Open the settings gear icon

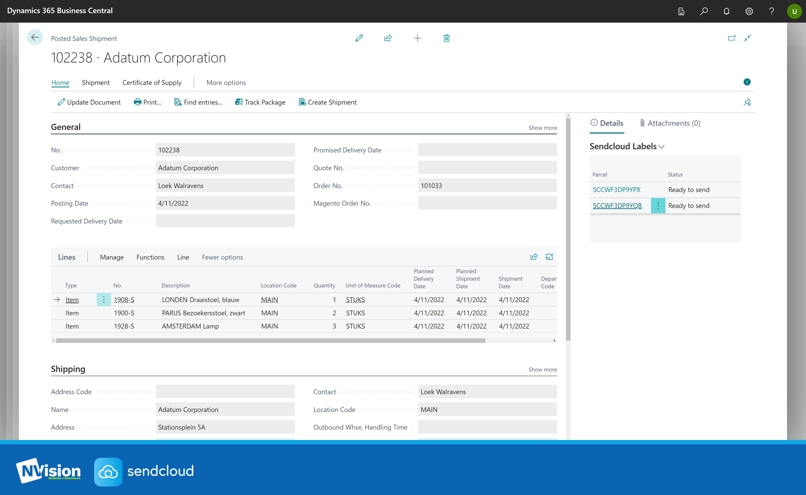tap(749, 11)
